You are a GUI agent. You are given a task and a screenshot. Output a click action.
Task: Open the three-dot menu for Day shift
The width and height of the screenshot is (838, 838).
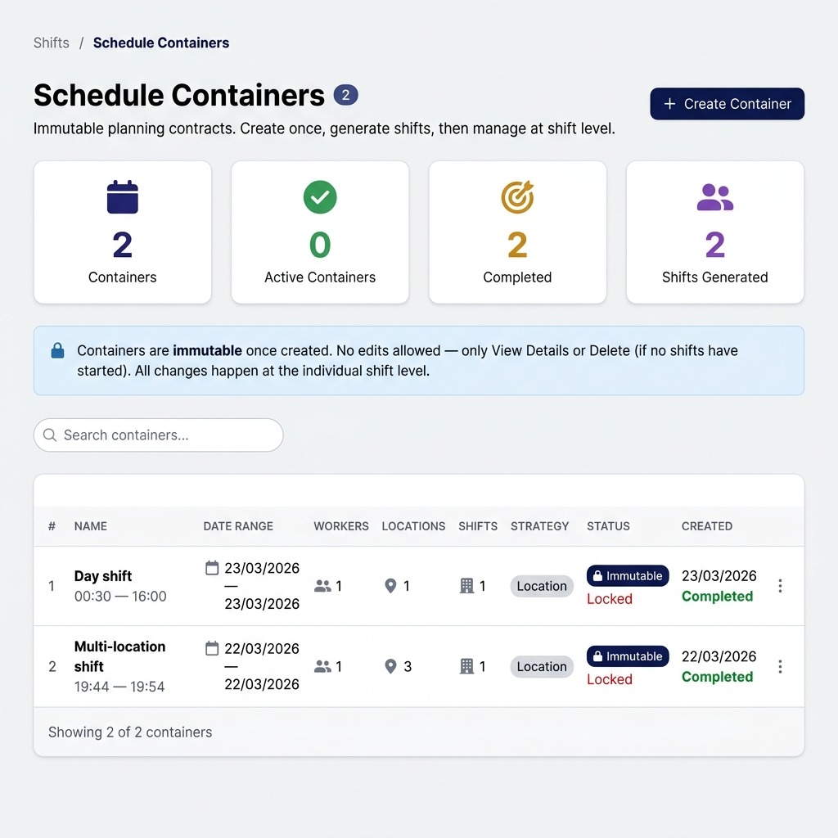[780, 586]
